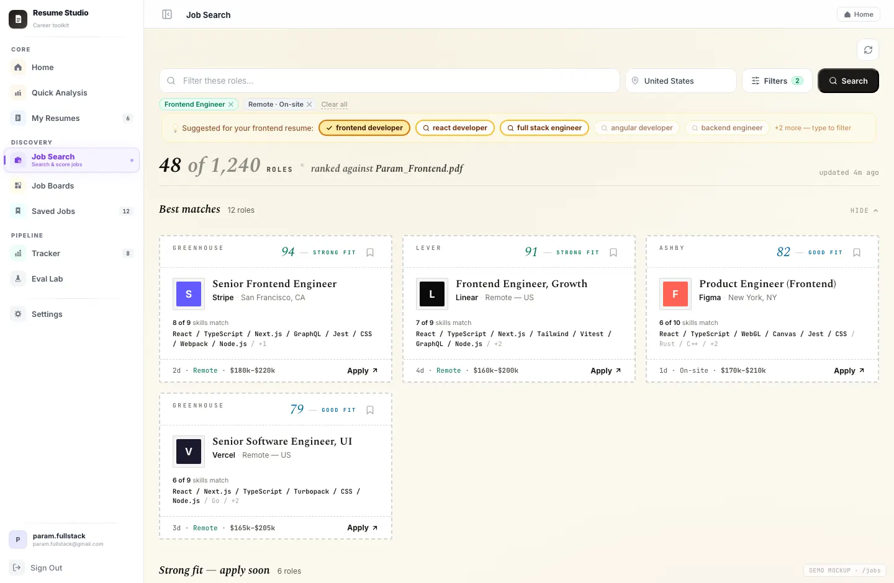Remove the Remote · On-site filter chip
Screen dimensions: 894x583
(309, 104)
